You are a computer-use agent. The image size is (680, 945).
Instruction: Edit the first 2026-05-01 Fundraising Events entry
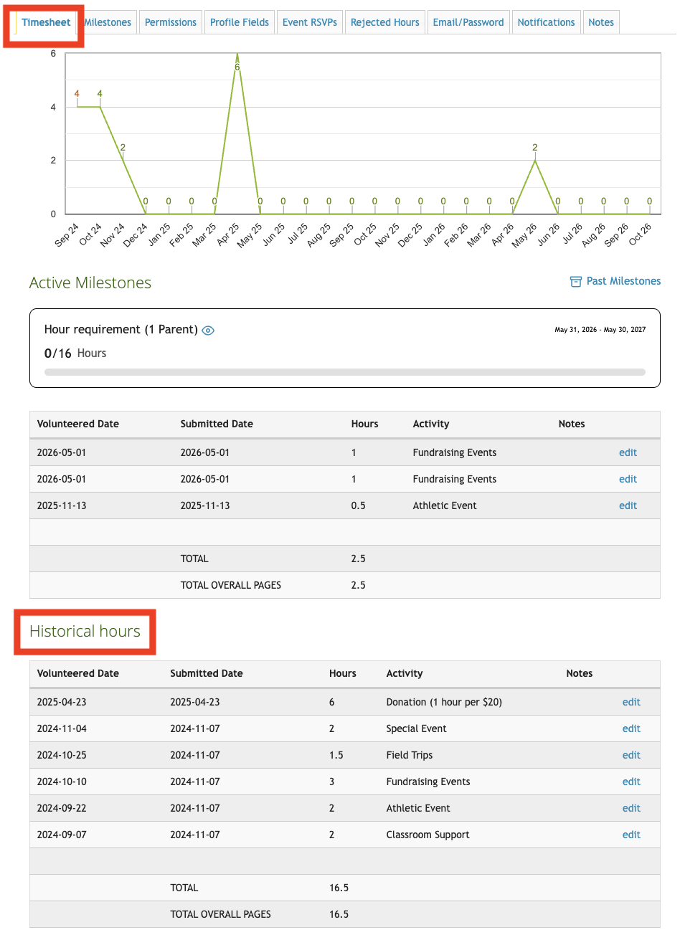628,452
